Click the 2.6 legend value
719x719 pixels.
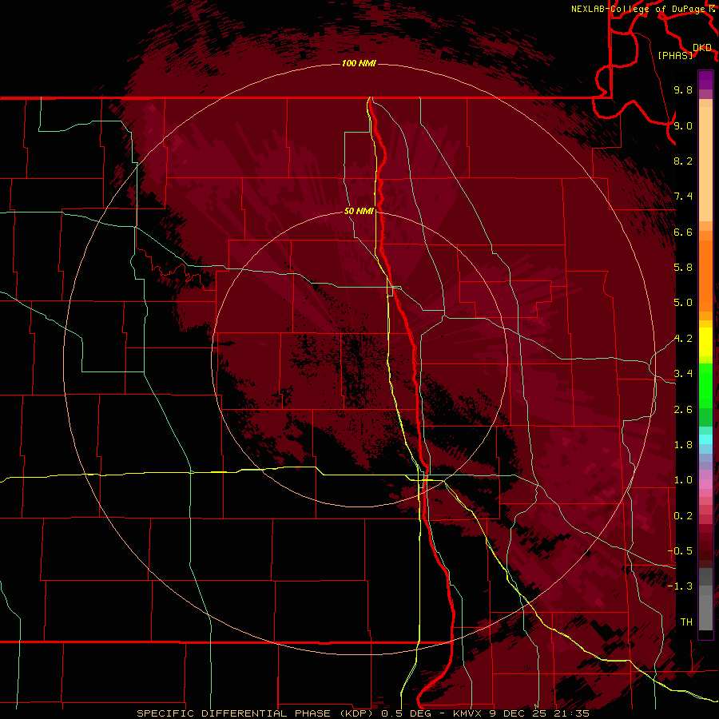click(x=683, y=410)
